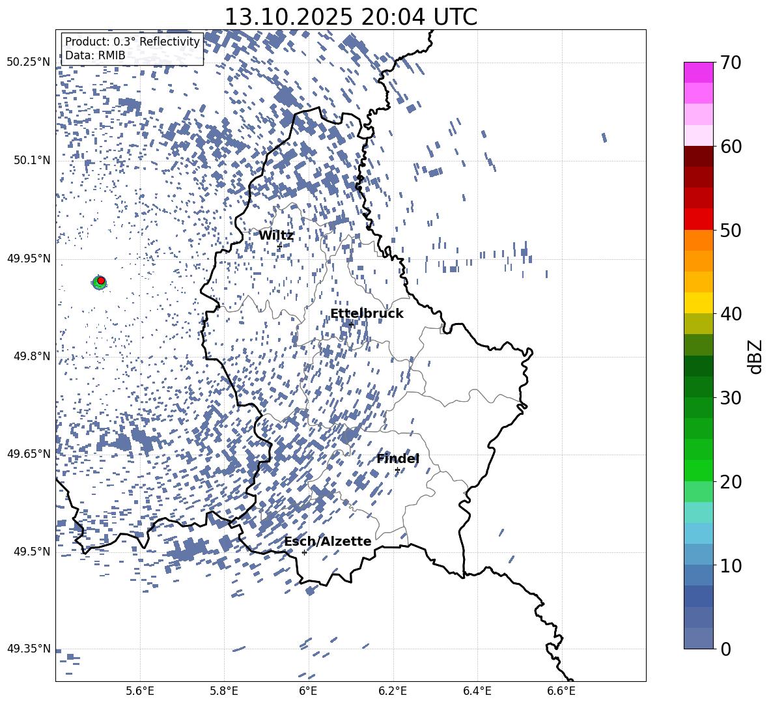Click the 5.6°E longitude tick label
771x704 pixels.
(x=140, y=691)
